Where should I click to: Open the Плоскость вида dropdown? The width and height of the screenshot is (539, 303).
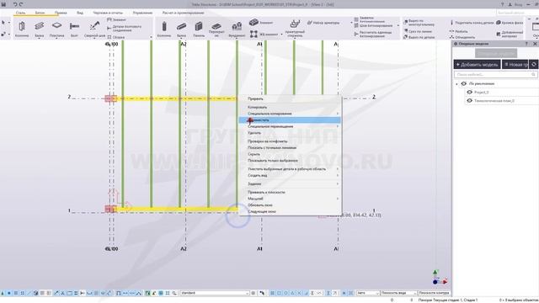[x=398, y=293]
